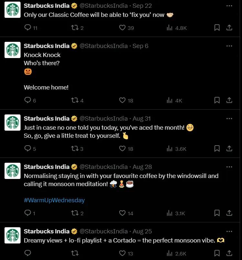Retweet the Aug 31 aced the month tweet
The width and height of the screenshot is (242, 260).
click(x=75, y=148)
